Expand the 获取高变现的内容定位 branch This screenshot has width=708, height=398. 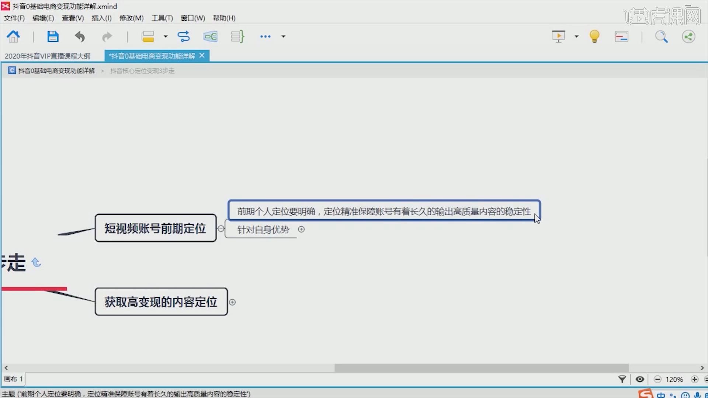232,302
